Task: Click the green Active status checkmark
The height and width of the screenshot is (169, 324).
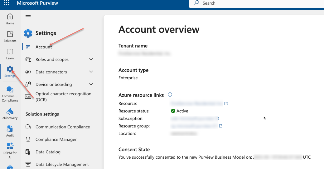Action: coord(173,111)
